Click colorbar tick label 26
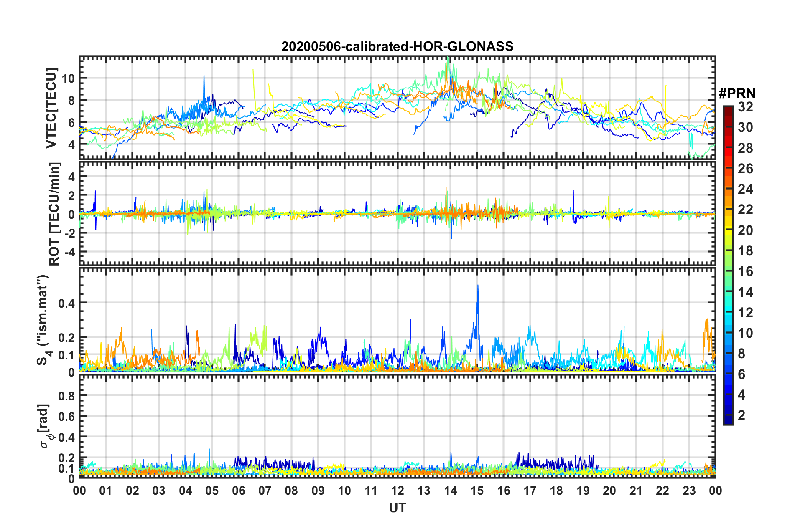This screenshot has height=531, width=795. tap(745, 169)
